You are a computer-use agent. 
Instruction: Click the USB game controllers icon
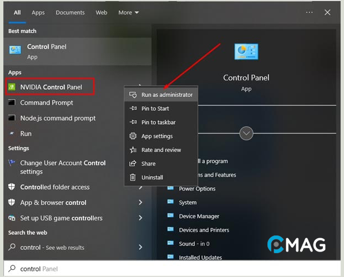pos(12,218)
